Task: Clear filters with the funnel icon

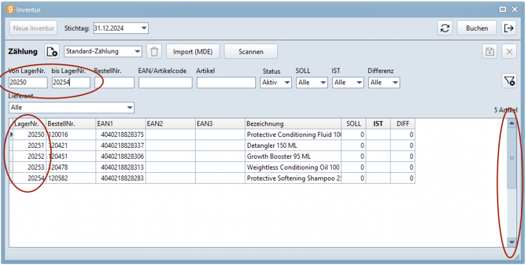Action: 509,80
